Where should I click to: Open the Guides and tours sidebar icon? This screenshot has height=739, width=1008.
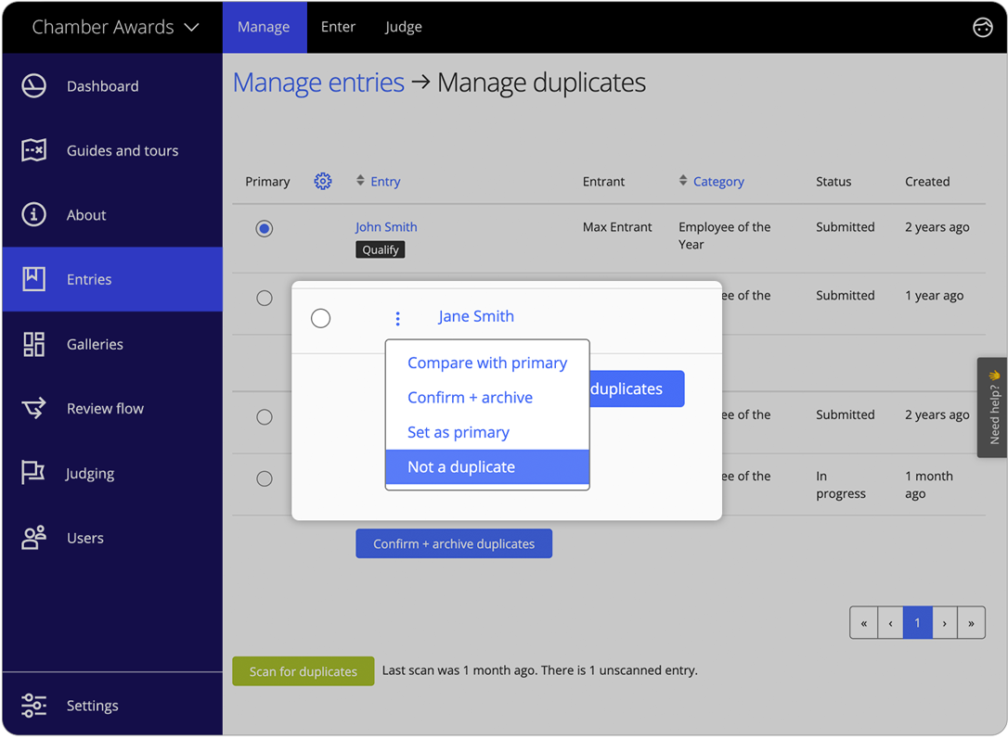point(33,150)
